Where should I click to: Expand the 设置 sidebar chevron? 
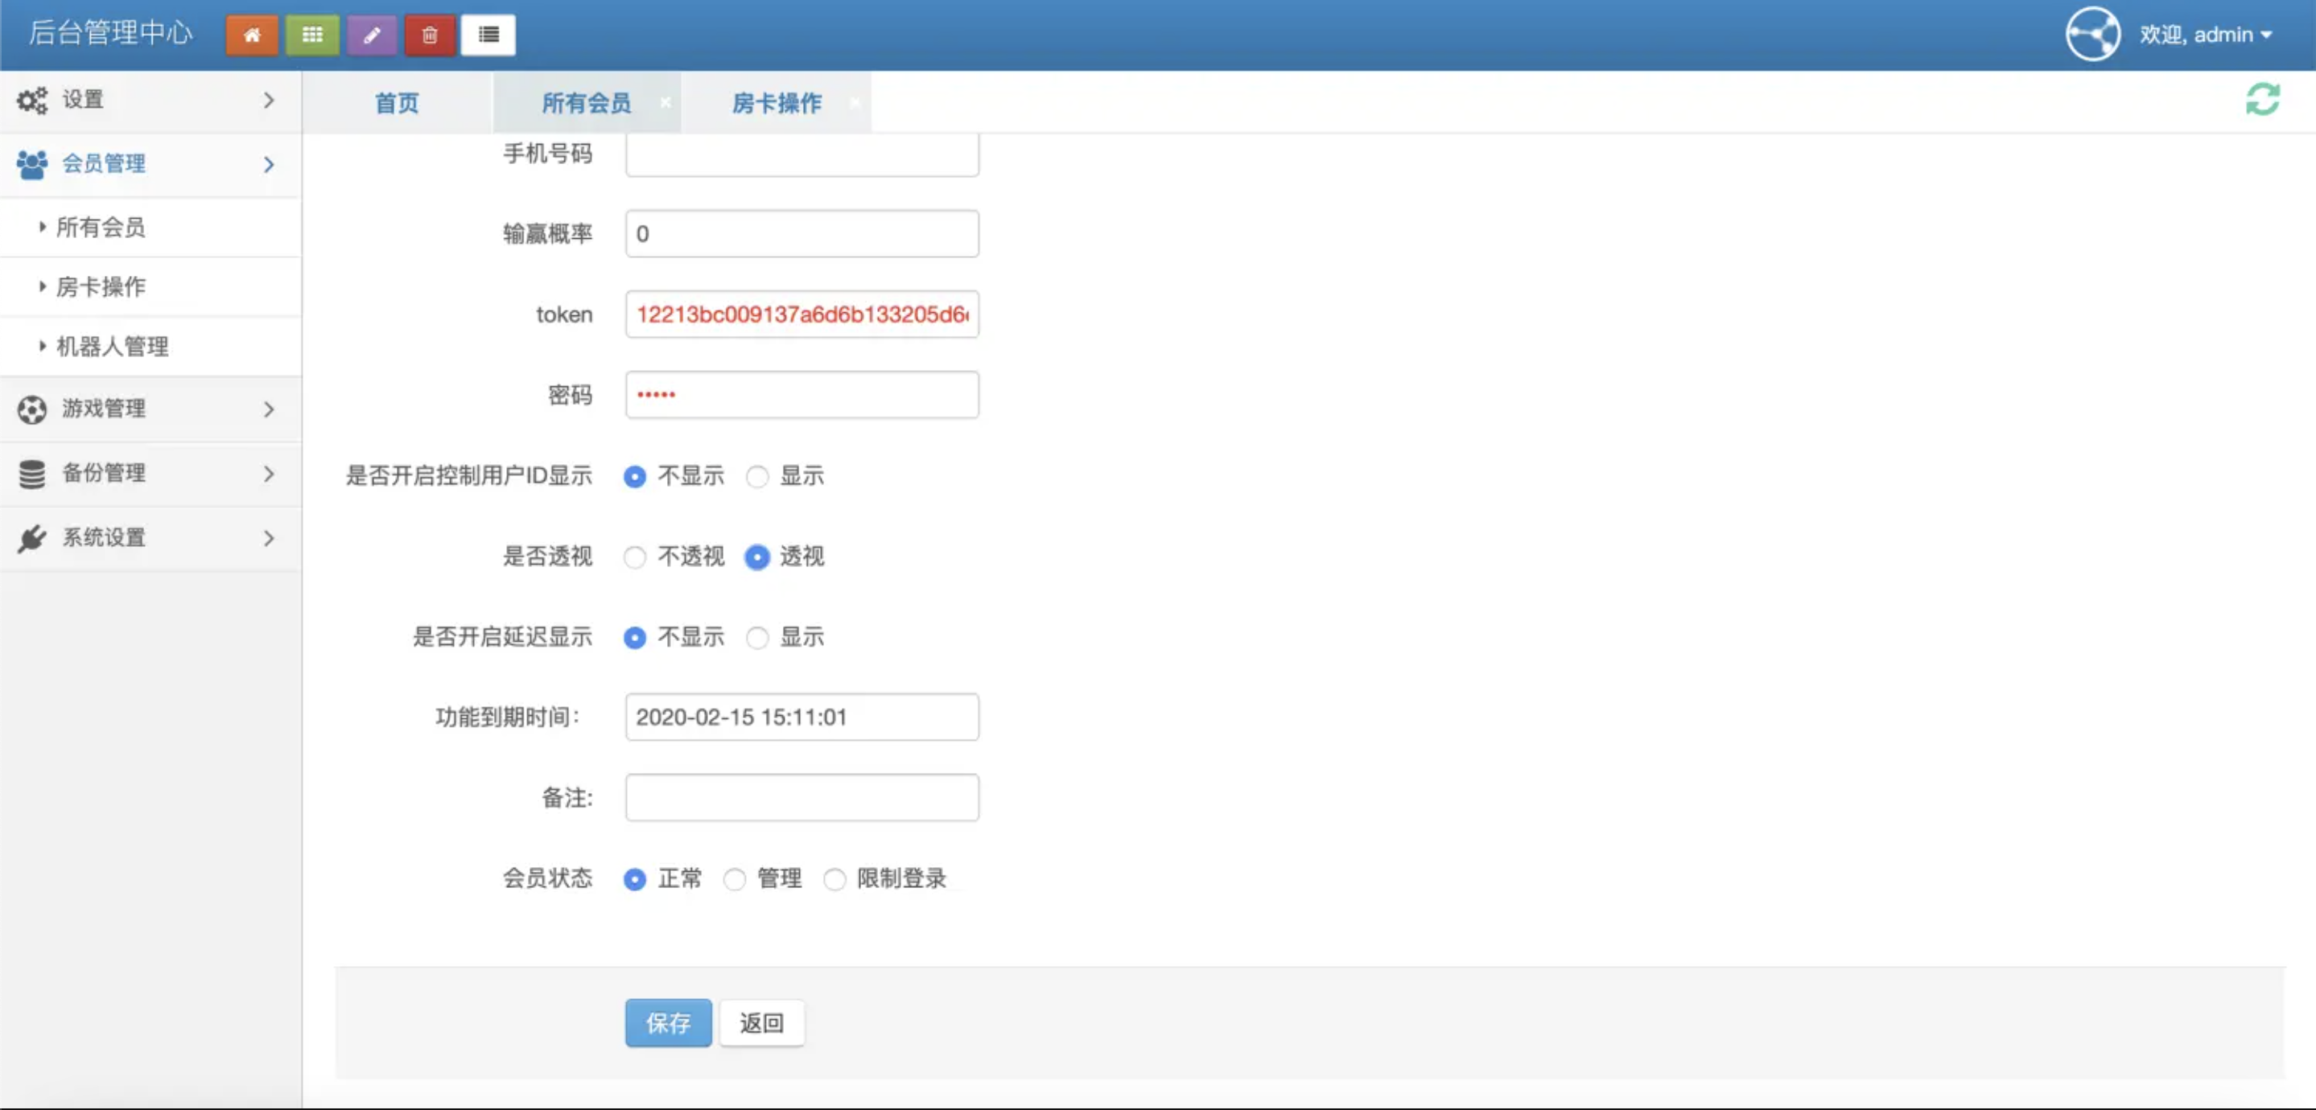[269, 100]
